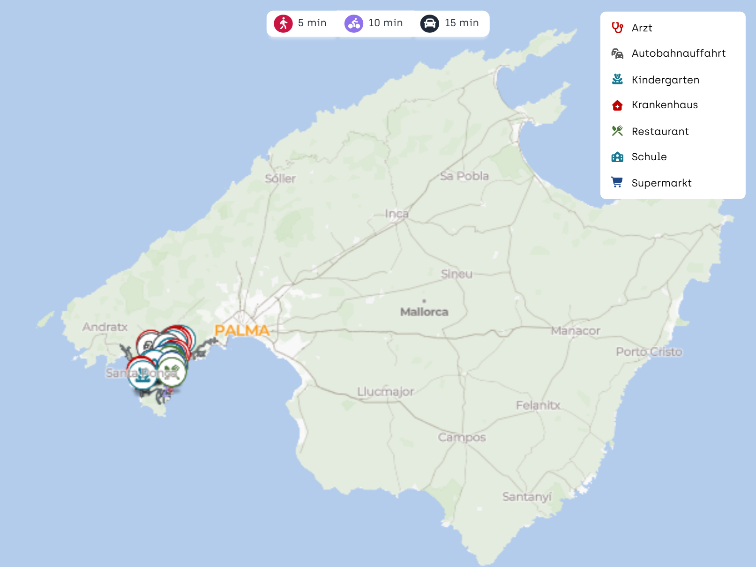Image resolution: width=756 pixels, height=567 pixels.
Task: Click the Sóller label on the map
Action: (280, 179)
